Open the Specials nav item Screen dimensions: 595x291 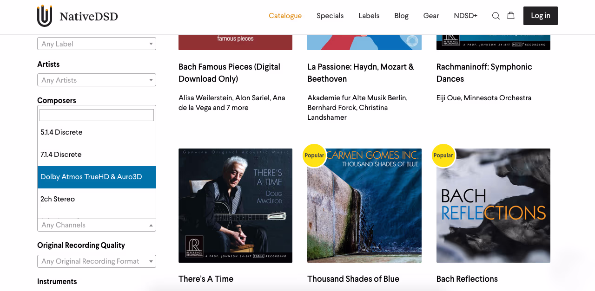(330, 16)
